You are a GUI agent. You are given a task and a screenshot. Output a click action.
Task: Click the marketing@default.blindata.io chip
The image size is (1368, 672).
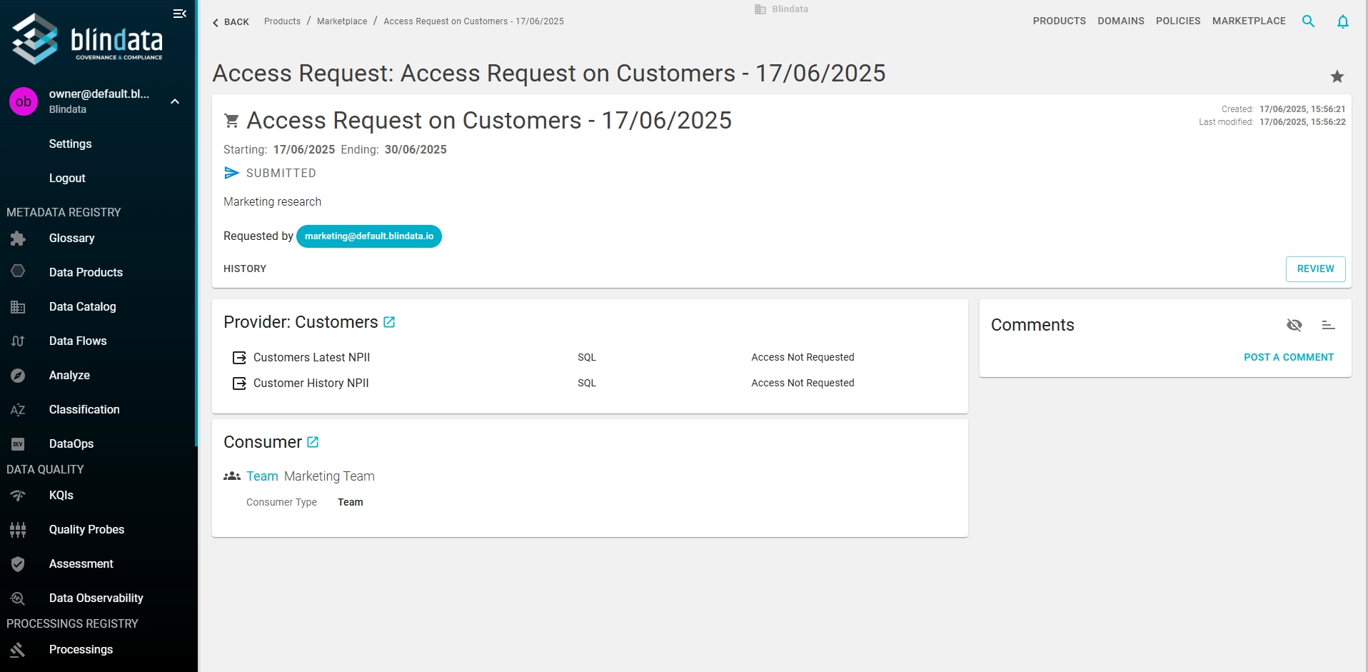click(x=369, y=236)
